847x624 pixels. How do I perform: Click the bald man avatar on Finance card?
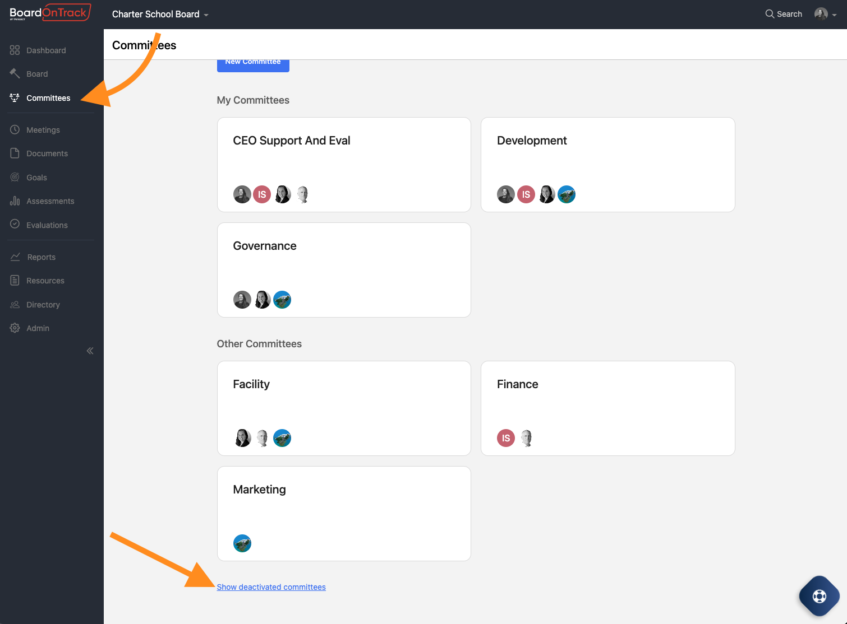click(526, 438)
